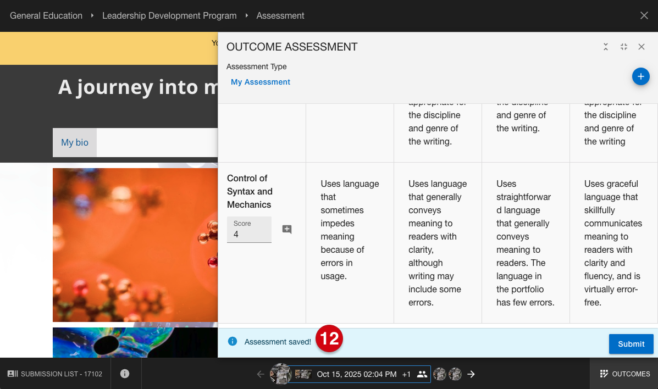The image size is (658, 389).
Task: Collapse the Outcome Assessment panel vertically
Action: [606, 47]
